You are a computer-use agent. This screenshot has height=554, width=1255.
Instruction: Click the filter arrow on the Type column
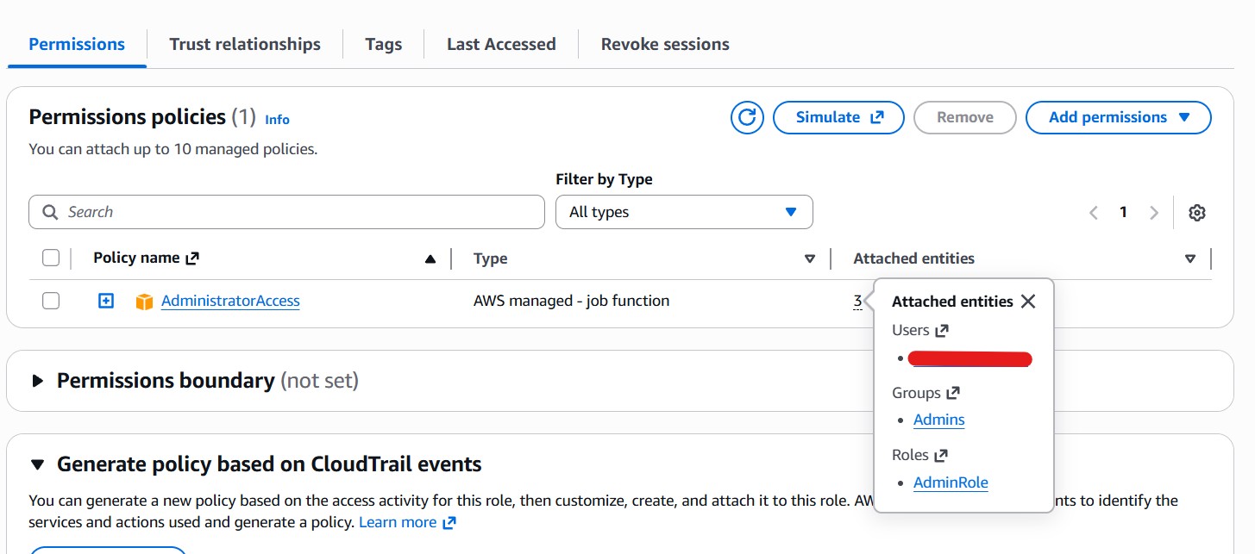(x=809, y=258)
